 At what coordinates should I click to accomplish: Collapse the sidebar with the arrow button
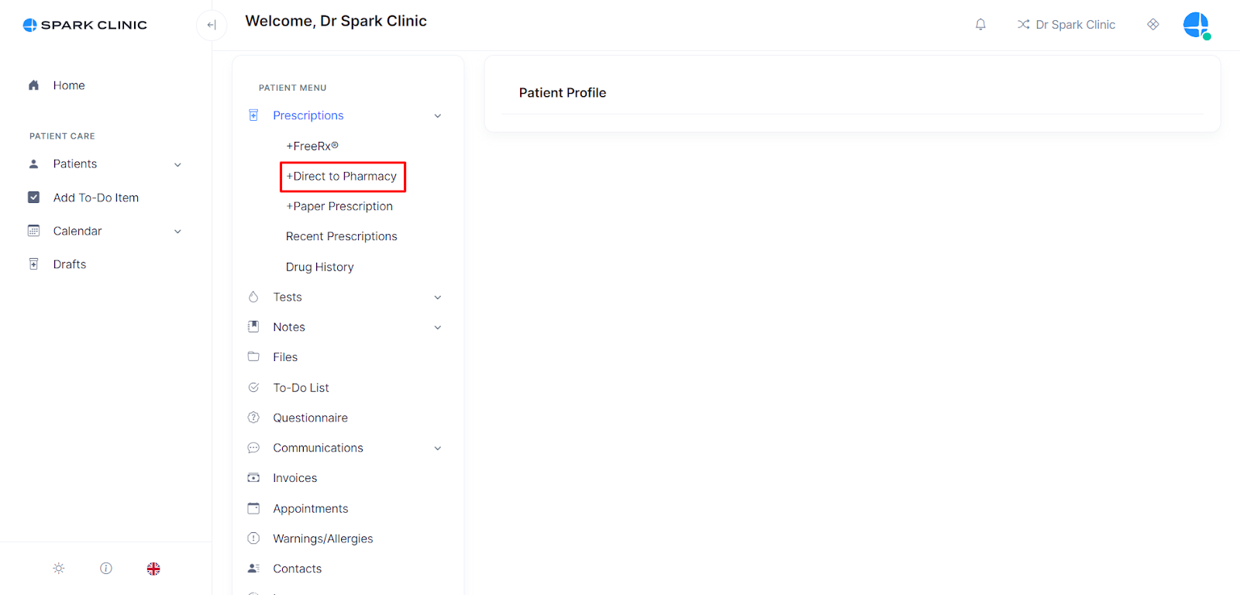tap(212, 25)
